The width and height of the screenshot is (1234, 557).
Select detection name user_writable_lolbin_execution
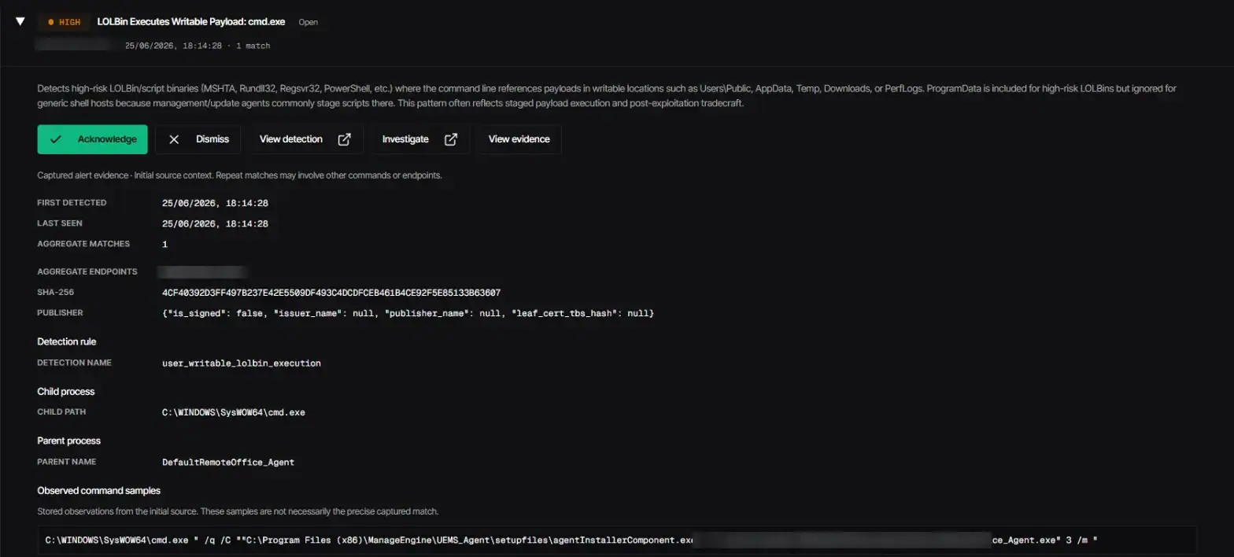pos(242,363)
